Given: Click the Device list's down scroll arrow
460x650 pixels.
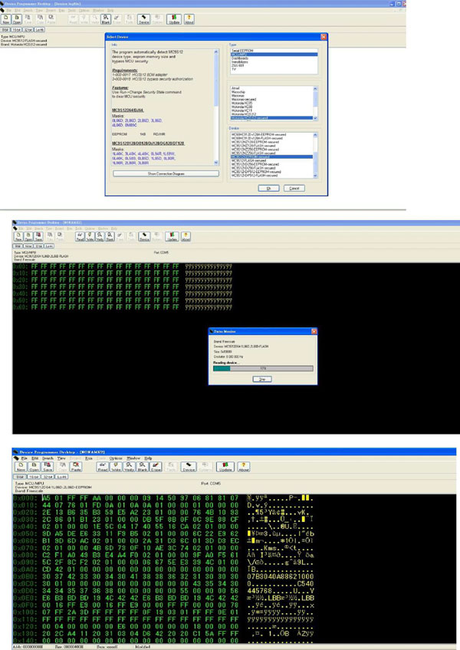Looking at the screenshot, I should [x=315, y=176].
